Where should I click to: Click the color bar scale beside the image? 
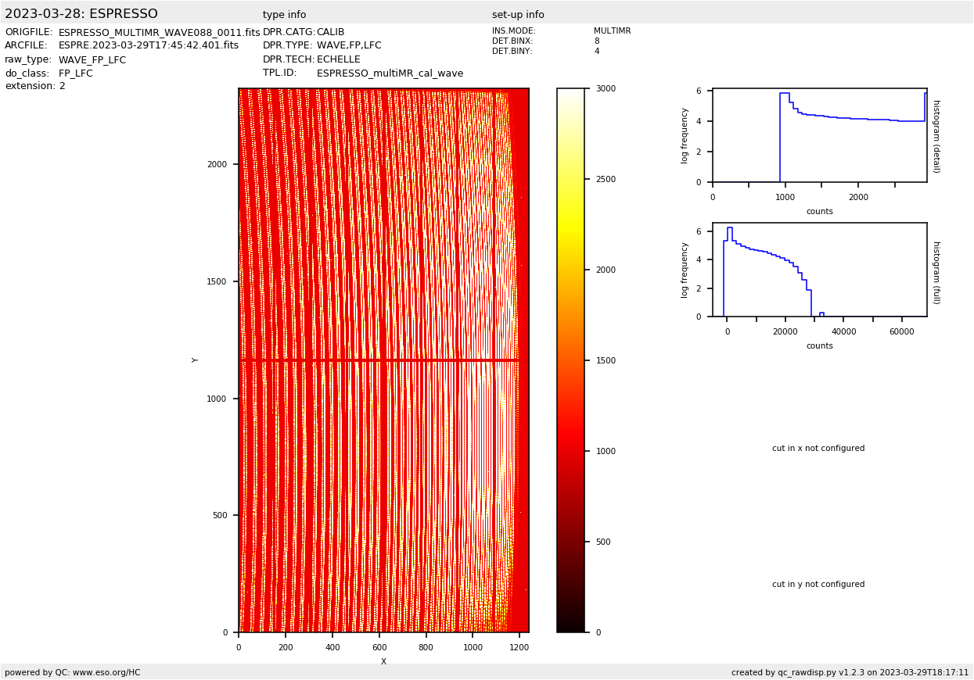point(570,360)
